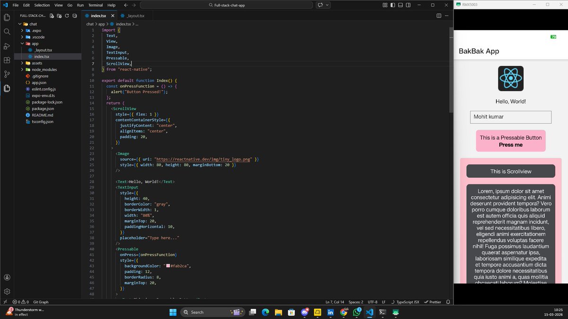This screenshot has height=319, width=568.
Task: Open the Explorer view in the activity bar
Action: point(7,17)
